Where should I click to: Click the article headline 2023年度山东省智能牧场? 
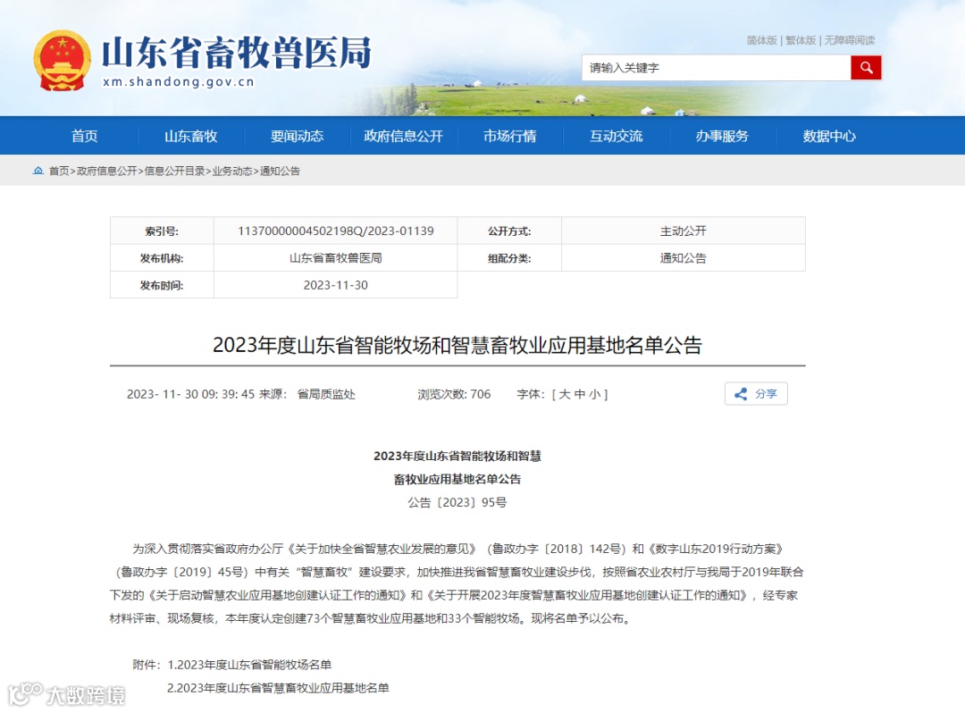click(457, 345)
